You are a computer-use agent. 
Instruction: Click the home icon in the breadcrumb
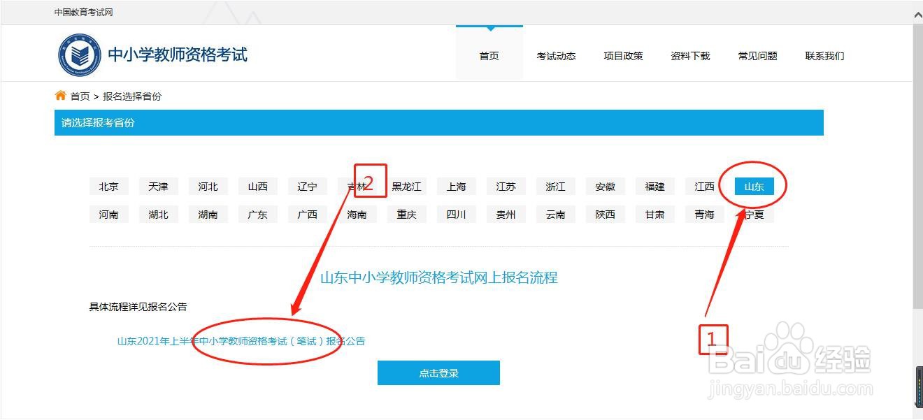pos(60,96)
